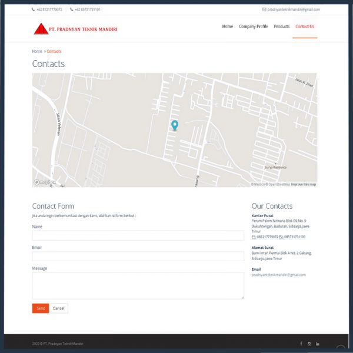Click the Our Contacts heading

coord(272,206)
